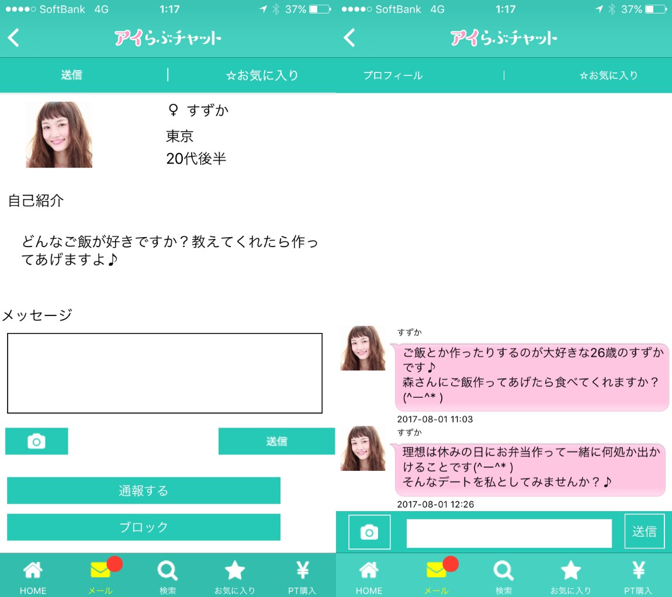Click the chat input field on right screen
Screen dimensions: 672x597
point(508,532)
